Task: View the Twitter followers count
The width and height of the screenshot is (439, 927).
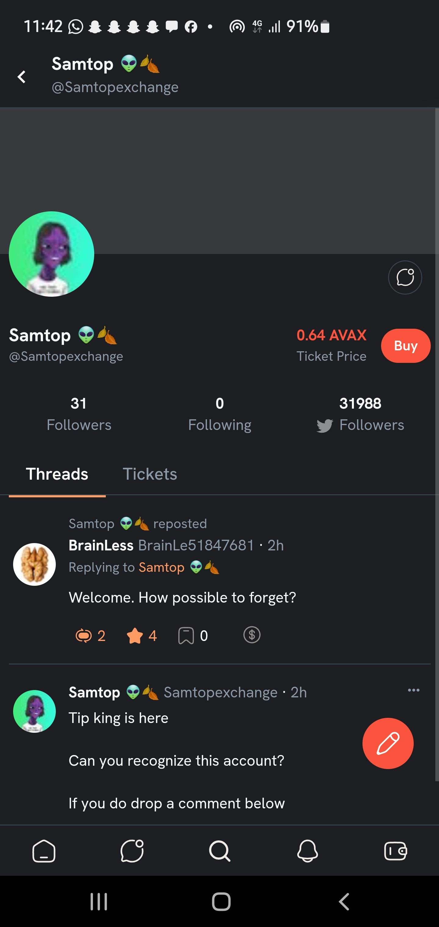Action: click(x=360, y=414)
